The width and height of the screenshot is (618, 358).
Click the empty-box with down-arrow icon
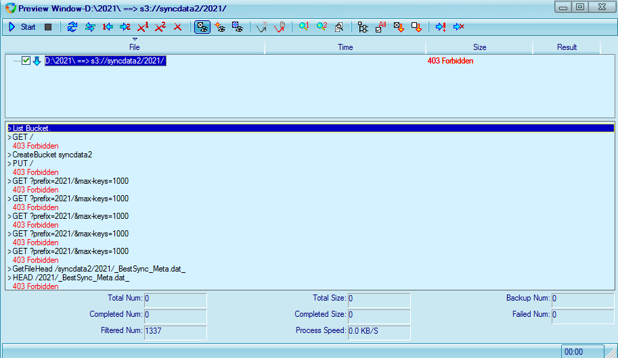click(x=416, y=27)
